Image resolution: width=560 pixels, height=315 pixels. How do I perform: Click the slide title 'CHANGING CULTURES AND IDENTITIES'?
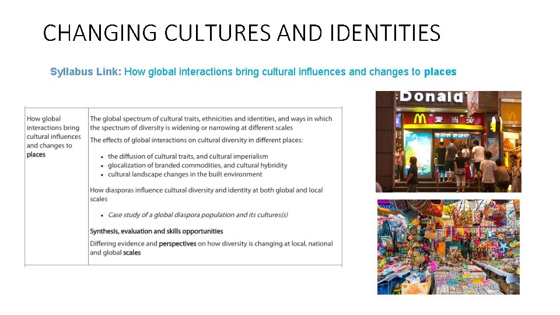(242, 33)
